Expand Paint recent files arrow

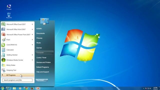pos(32,39)
